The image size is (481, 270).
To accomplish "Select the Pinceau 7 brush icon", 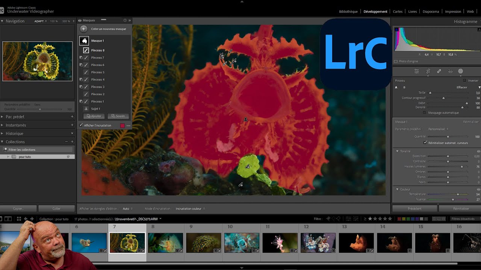I will (86, 58).
